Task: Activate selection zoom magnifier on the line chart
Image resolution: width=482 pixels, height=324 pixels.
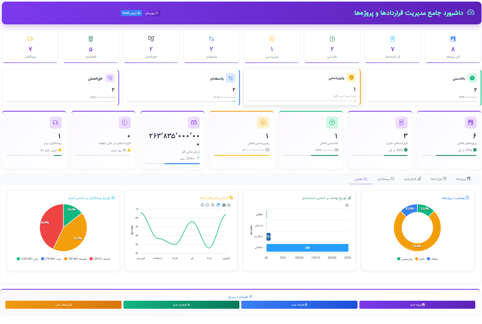Action: [212, 205]
